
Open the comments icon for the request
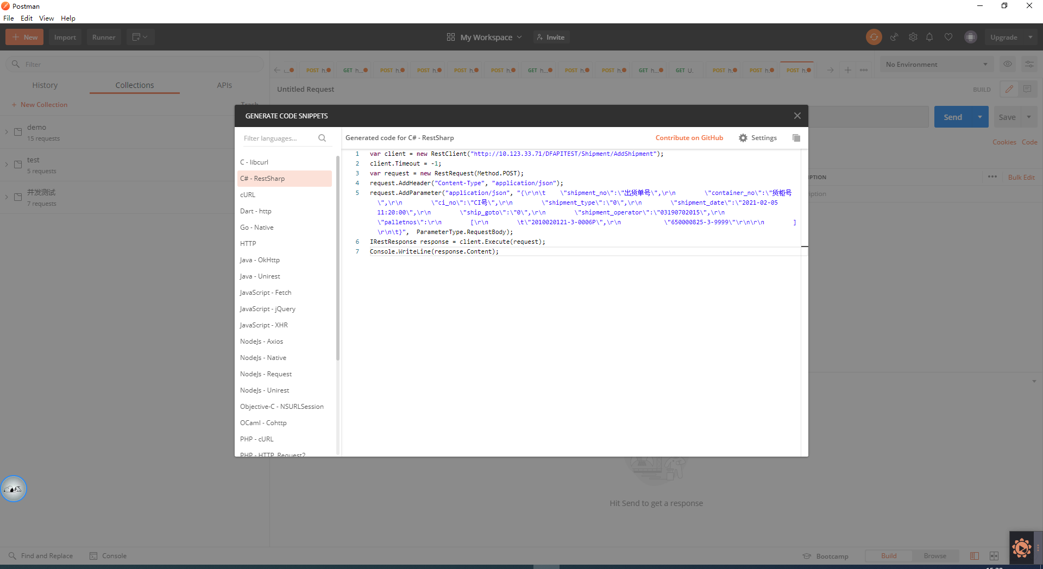click(1027, 89)
